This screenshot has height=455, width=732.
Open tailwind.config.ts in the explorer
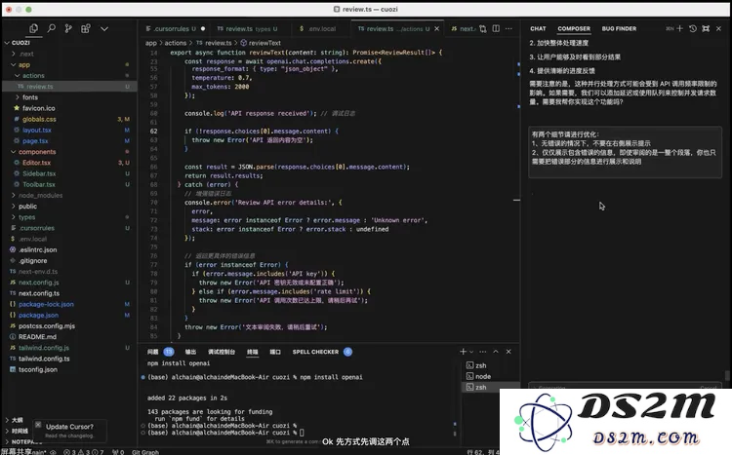[x=44, y=359]
